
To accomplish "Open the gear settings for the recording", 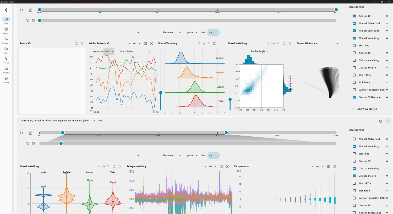I will (x=381, y=121).
